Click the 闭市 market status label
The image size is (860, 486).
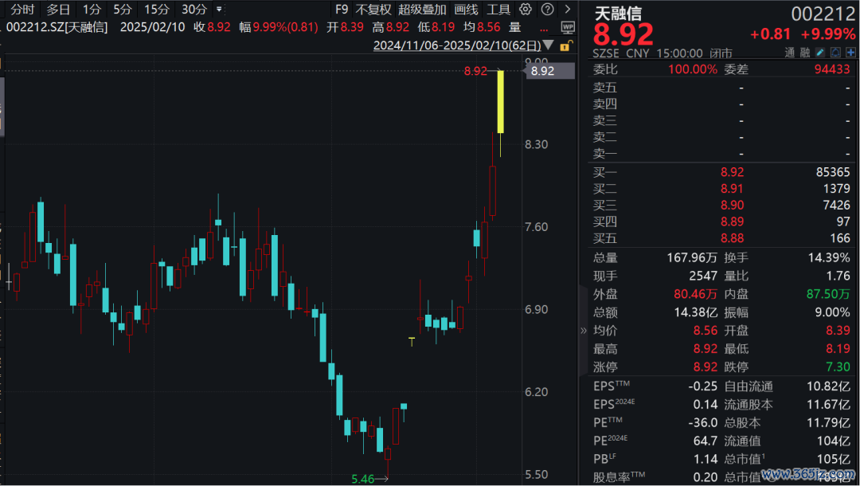721,53
